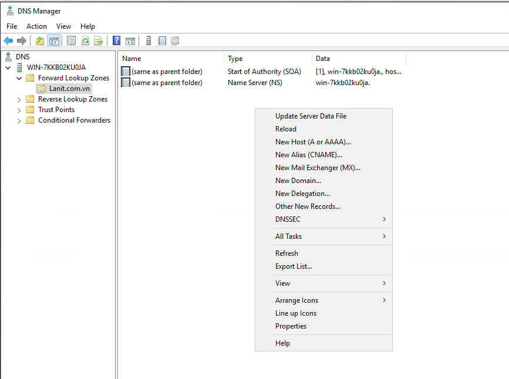Select New Host (A or AAAA)...
This screenshot has height=379, width=509.
point(323,142)
